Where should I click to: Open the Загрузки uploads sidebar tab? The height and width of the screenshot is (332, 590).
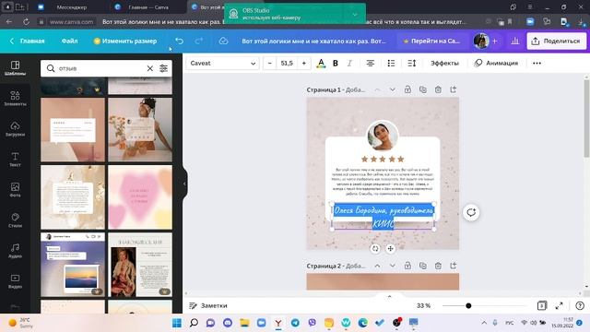click(15, 129)
